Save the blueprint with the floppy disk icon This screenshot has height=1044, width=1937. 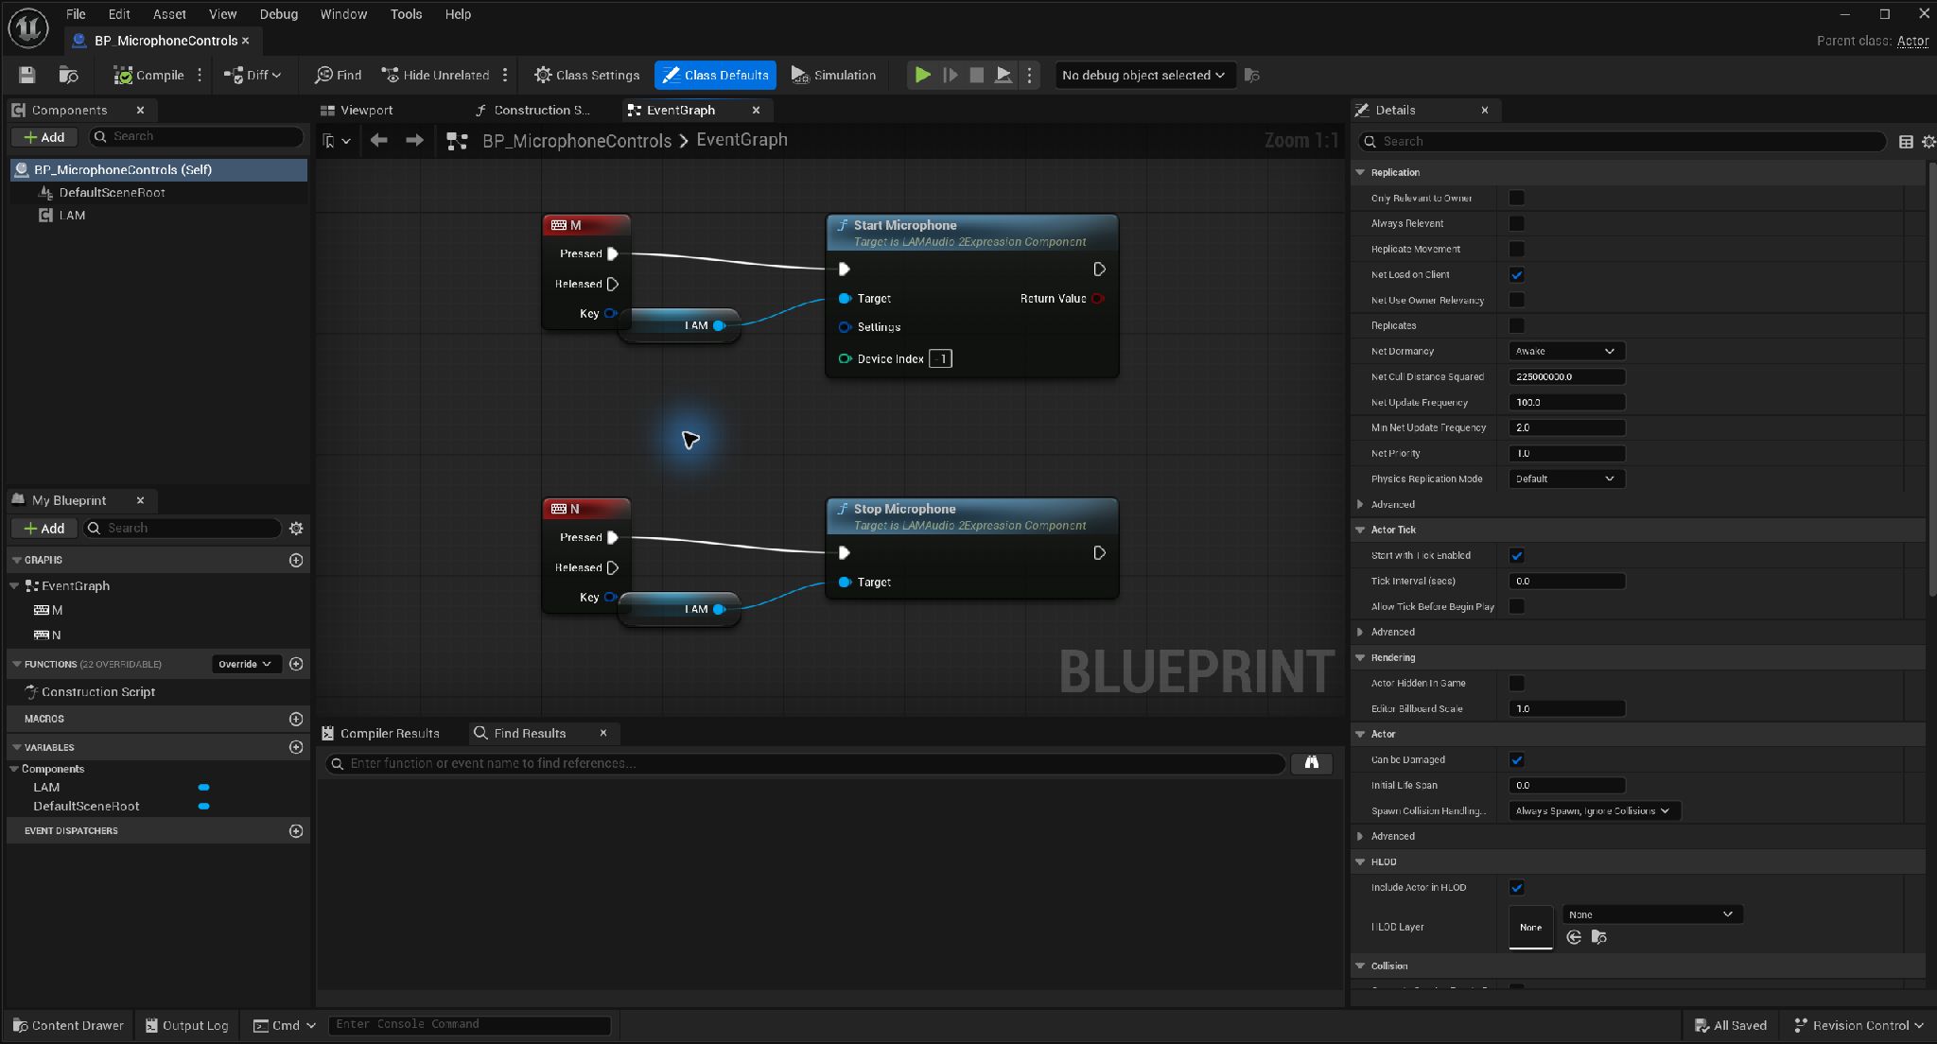click(26, 75)
